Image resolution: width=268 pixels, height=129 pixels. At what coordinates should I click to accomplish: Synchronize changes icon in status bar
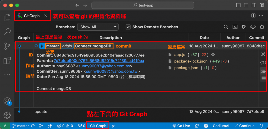[33, 126]
